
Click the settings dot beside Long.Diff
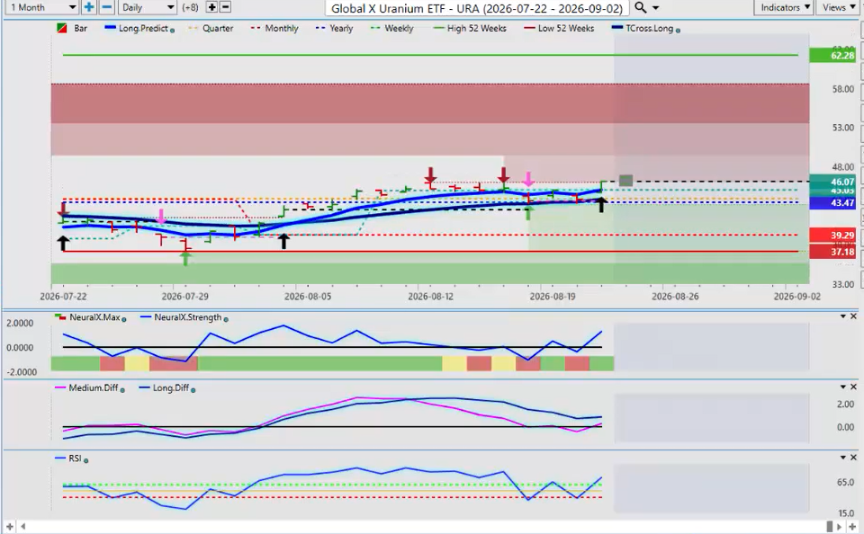(193, 390)
